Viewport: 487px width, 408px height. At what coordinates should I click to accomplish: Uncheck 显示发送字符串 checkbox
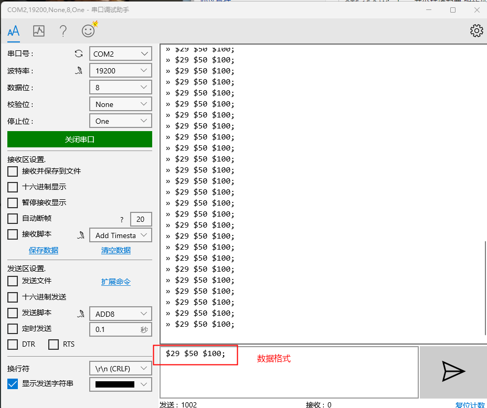(x=13, y=384)
